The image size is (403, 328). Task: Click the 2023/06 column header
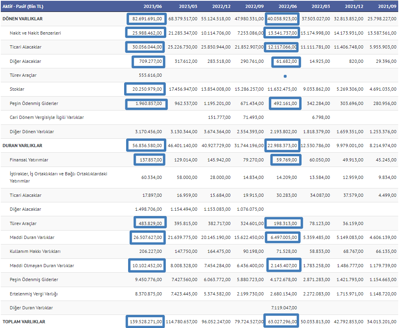[x=154, y=6]
